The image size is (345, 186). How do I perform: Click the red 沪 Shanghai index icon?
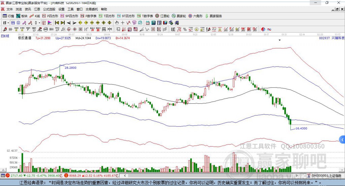pos(8,176)
